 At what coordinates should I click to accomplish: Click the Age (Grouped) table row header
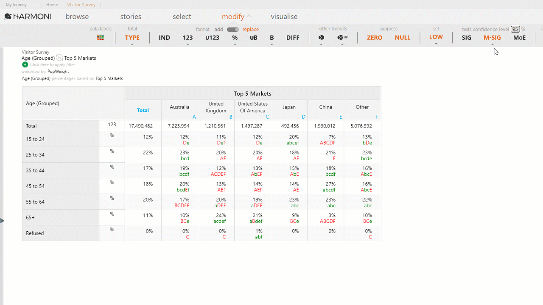tap(73, 103)
